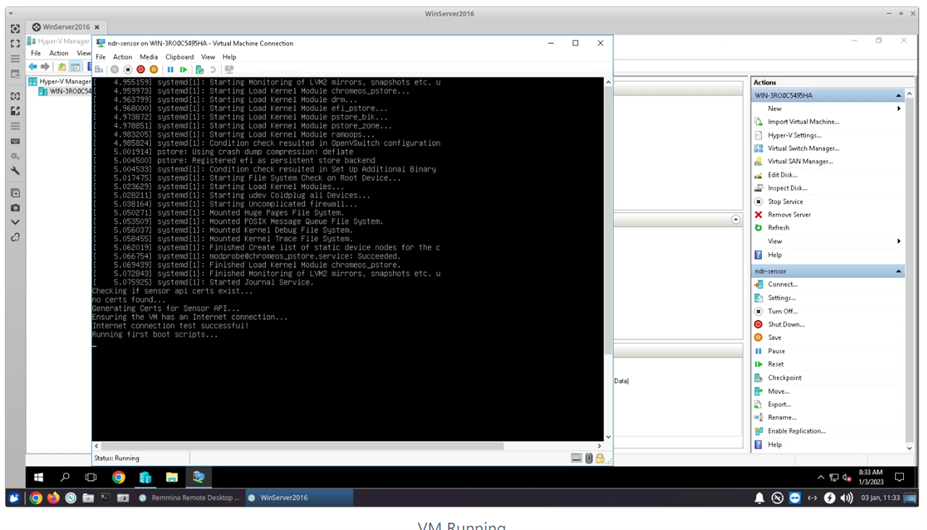This screenshot has width=927, height=530.
Task: Click the host volume speaker icon
Action: pos(847,497)
